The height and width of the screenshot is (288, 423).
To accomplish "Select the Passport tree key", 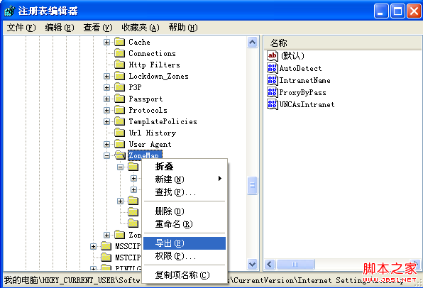I will 145,99.
